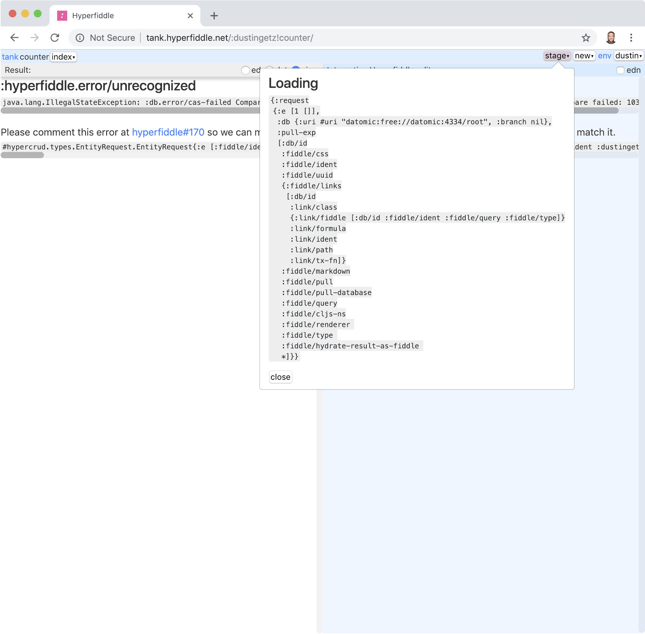Screen dimensions: 645x634
Task: View site info via Not Secure icon
Action: (x=80, y=38)
